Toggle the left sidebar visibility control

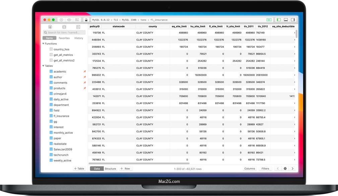[278, 20]
